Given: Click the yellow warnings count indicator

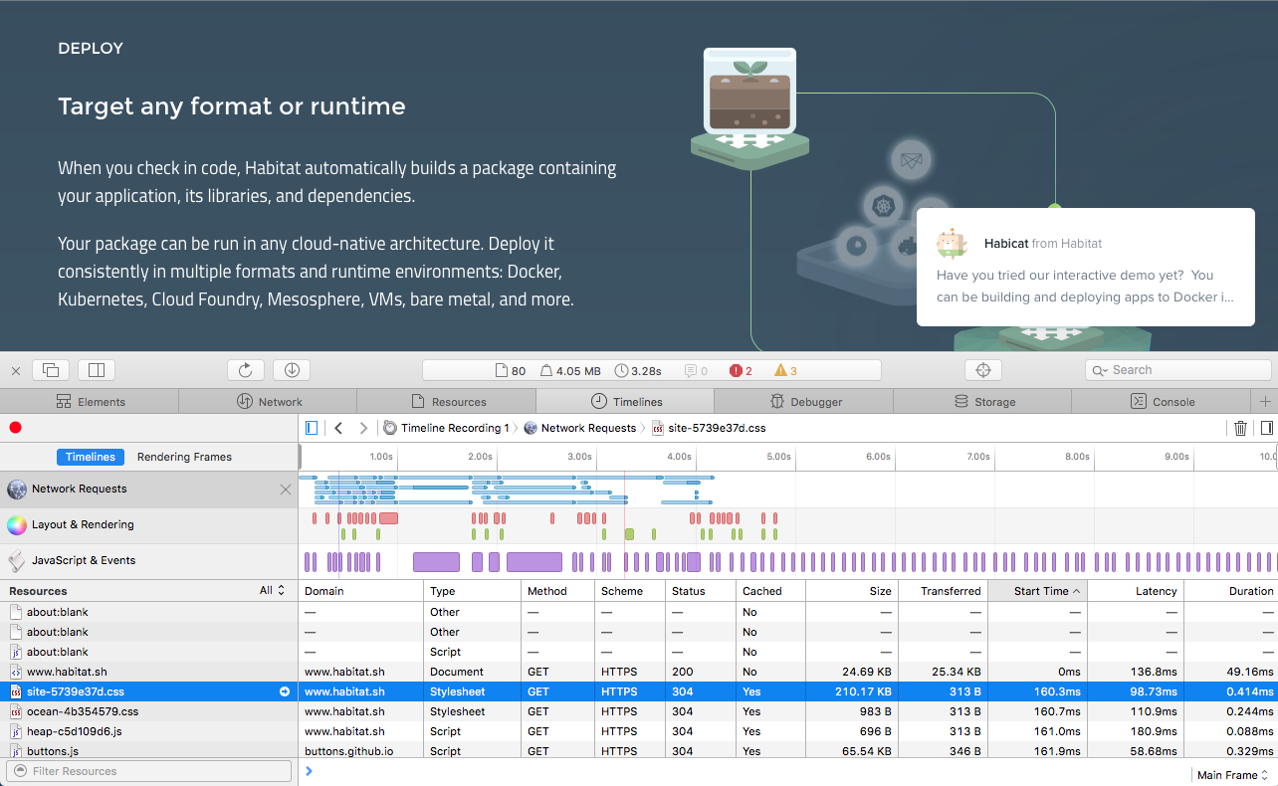Looking at the screenshot, I should 786,371.
